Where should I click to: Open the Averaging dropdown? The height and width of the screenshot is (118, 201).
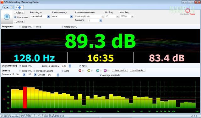coord(100,20)
